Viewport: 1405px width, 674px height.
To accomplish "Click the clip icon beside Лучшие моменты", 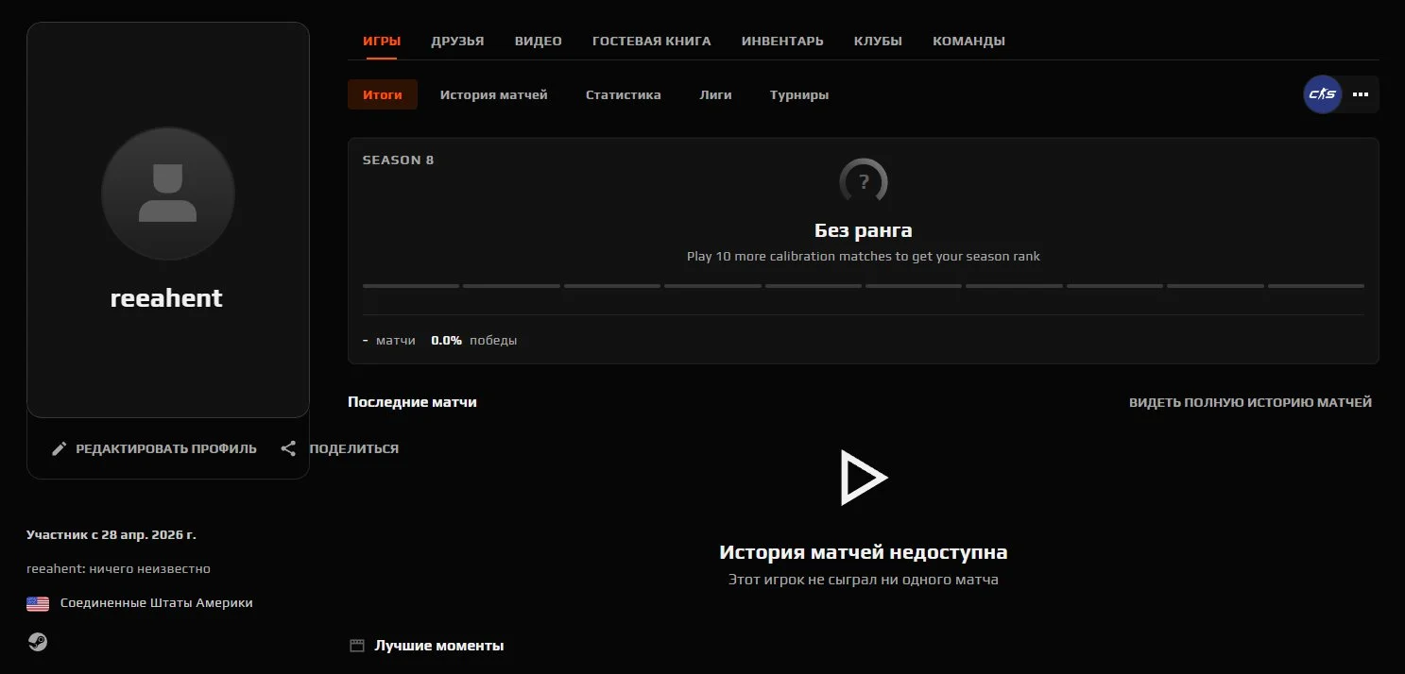I will (357, 647).
